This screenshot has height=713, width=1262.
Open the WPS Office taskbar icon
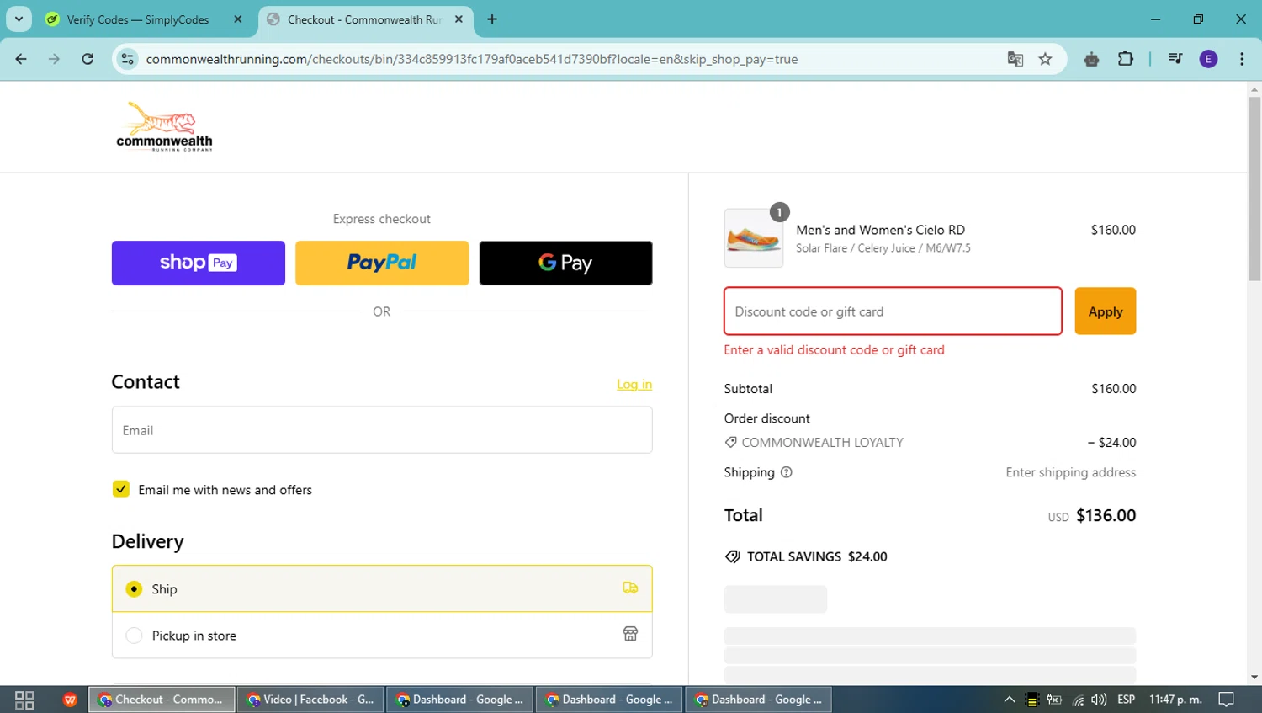(70, 700)
